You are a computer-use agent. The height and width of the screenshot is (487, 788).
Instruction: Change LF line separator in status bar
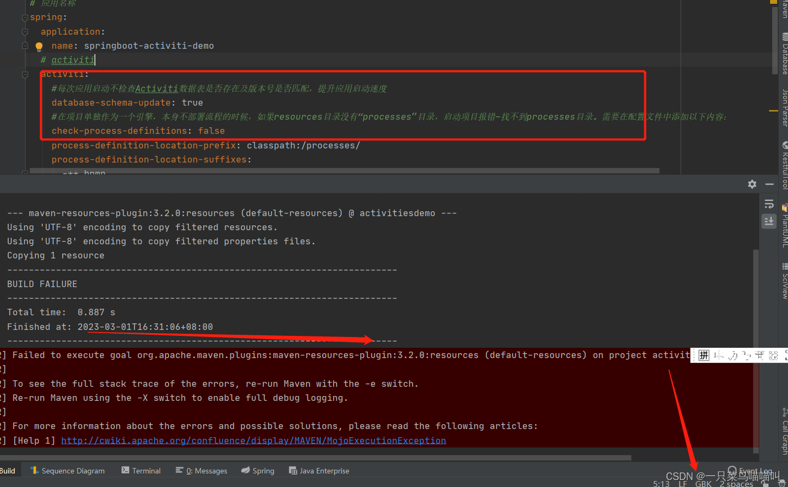click(x=683, y=483)
